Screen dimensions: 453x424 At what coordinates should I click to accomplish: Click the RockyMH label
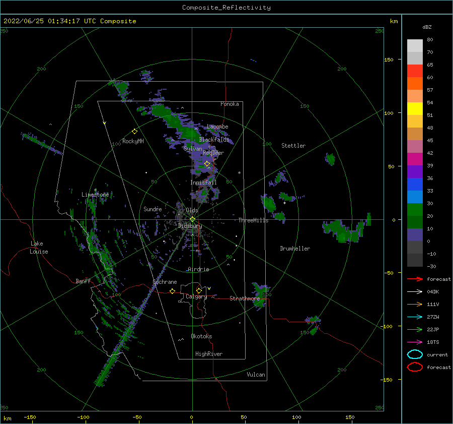tap(133, 141)
